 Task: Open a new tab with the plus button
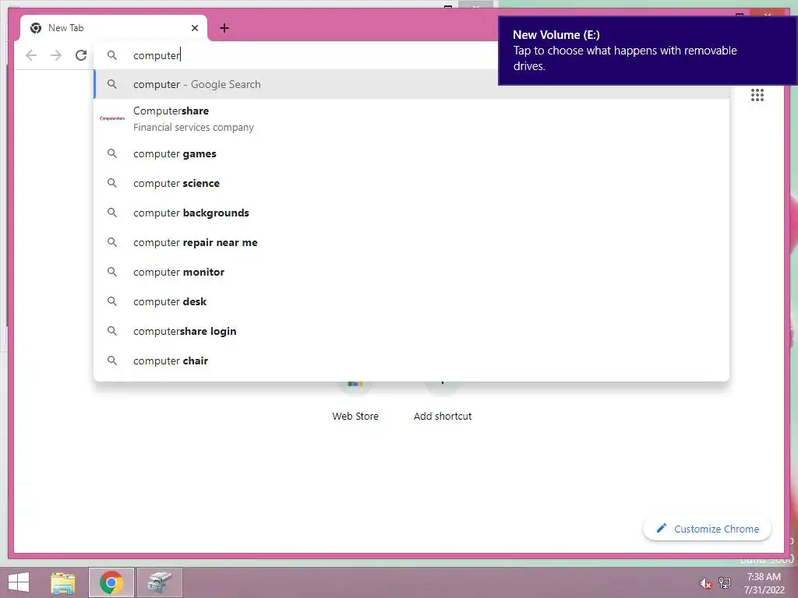point(224,28)
